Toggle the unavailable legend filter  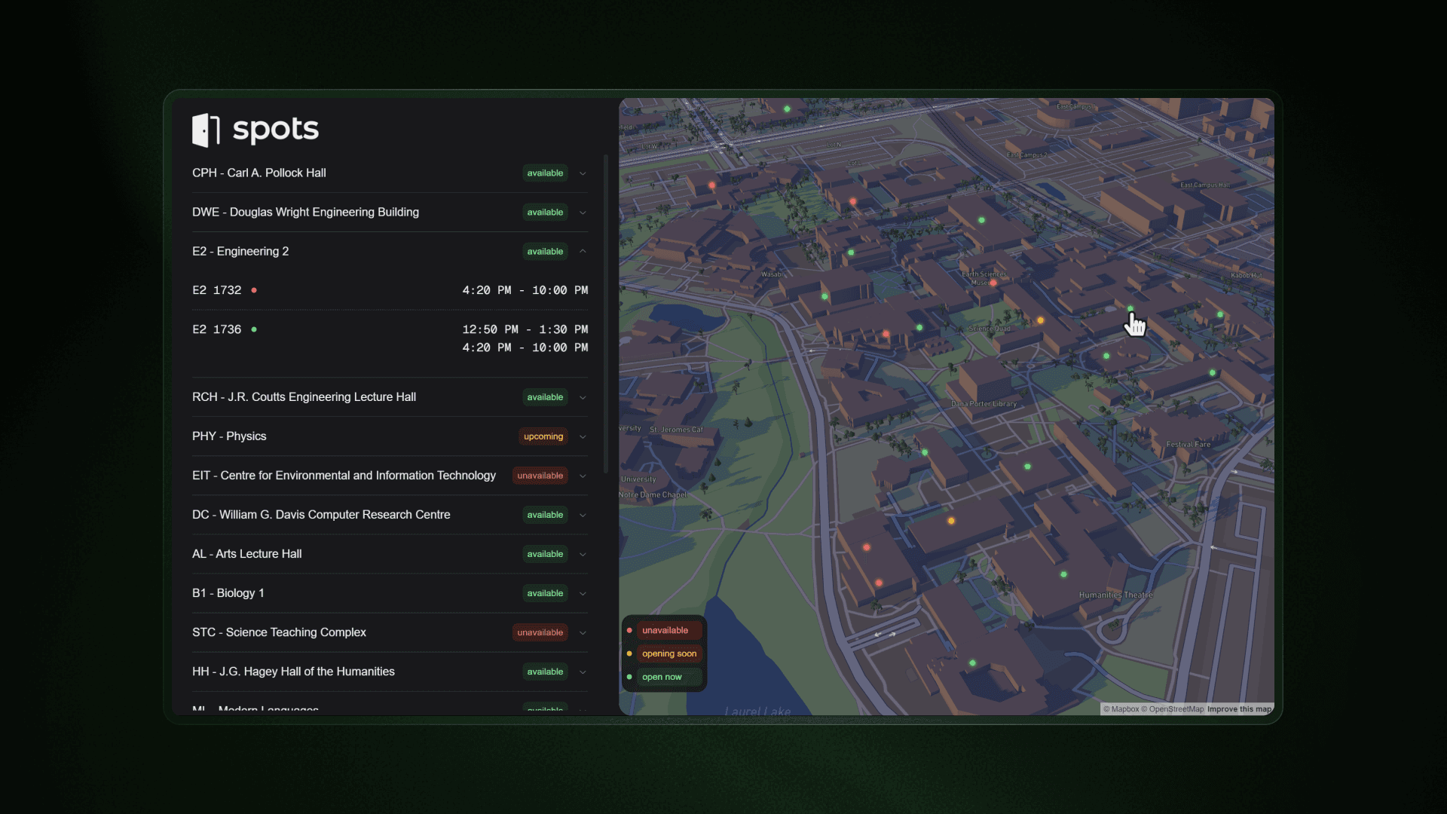pyautogui.click(x=664, y=630)
